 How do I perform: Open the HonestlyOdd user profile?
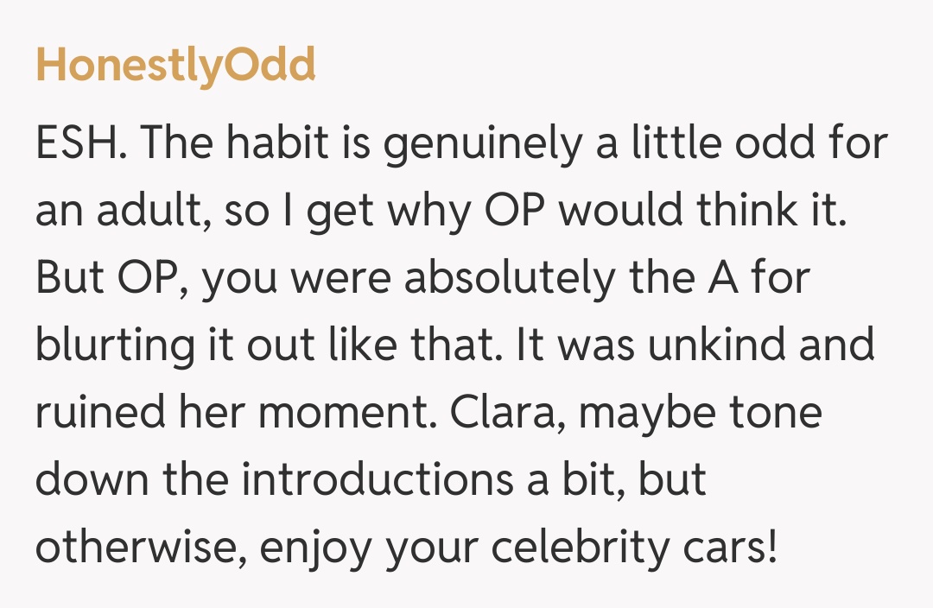coord(175,66)
